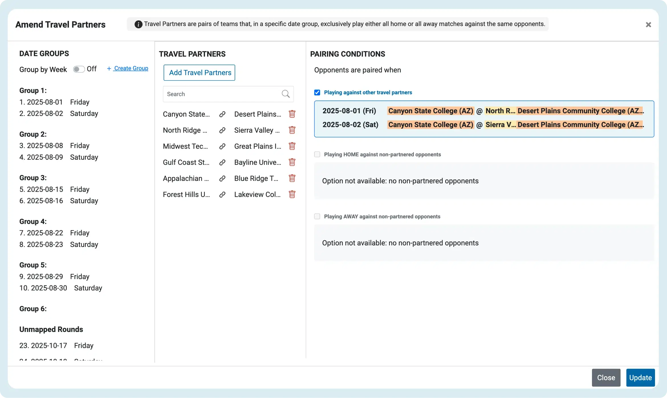This screenshot has height=398, width=667.
Task: Click the search magnifier icon
Action: [x=286, y=94]
